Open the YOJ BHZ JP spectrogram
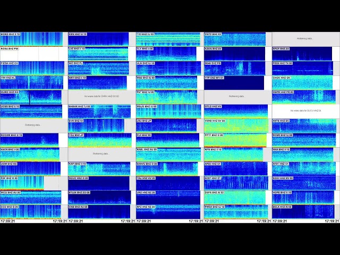Image resolution: width=340 pixels, height=255 pixels. click(x=100, y=140)
